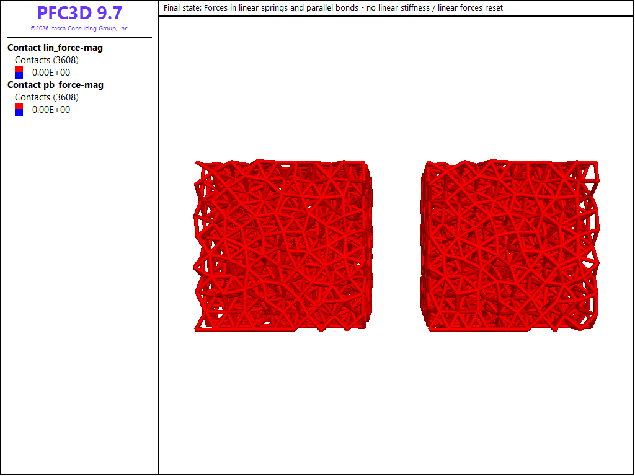Click the 'Final state: Forces in linear springs' title

pos(333,7)
